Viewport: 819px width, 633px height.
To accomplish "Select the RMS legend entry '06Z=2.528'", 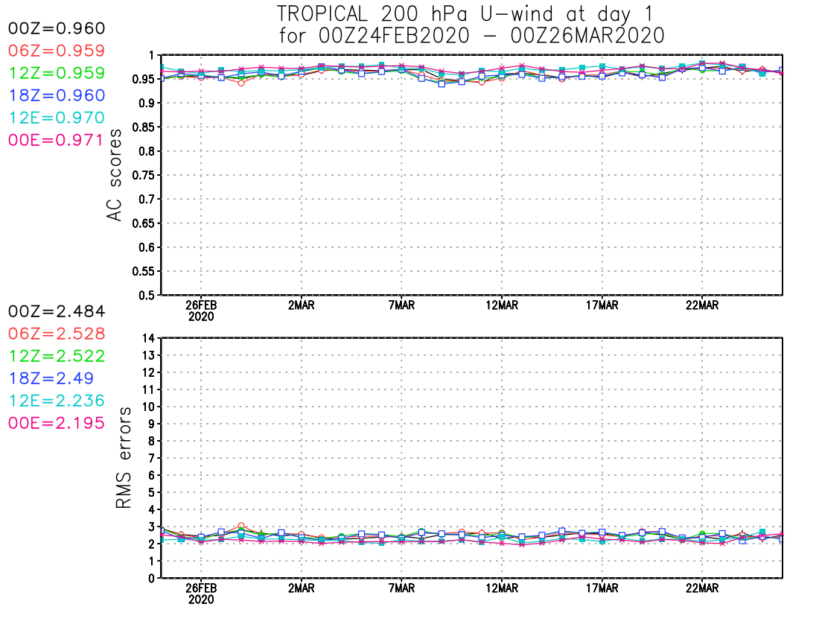I will [x=57, y=334].
